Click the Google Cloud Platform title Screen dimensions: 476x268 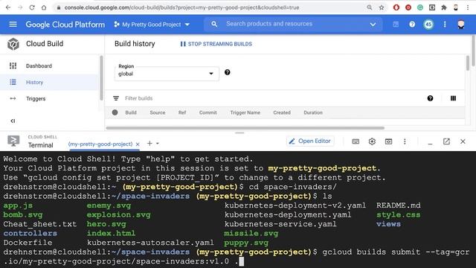point(65,25)
